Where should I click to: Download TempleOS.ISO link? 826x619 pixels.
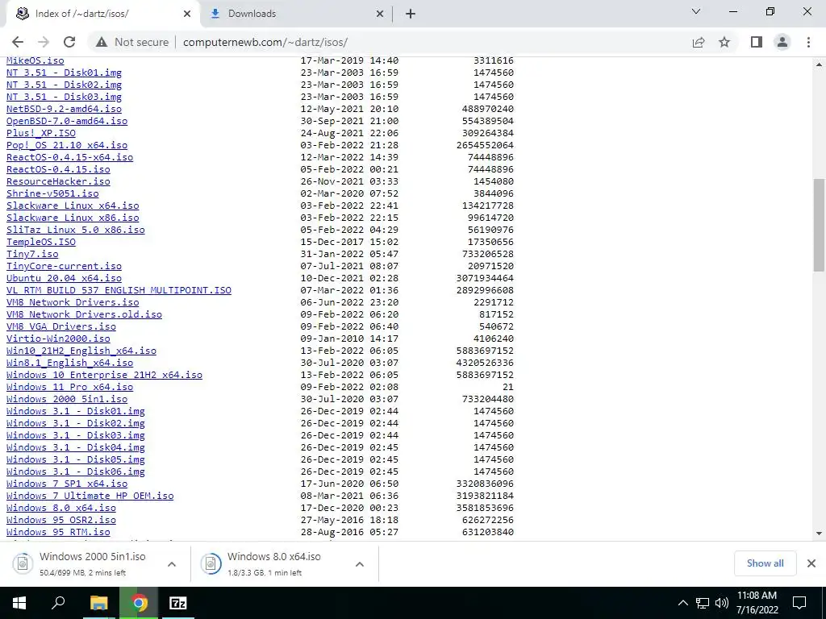pyautogui.click(x=41, y=242)
